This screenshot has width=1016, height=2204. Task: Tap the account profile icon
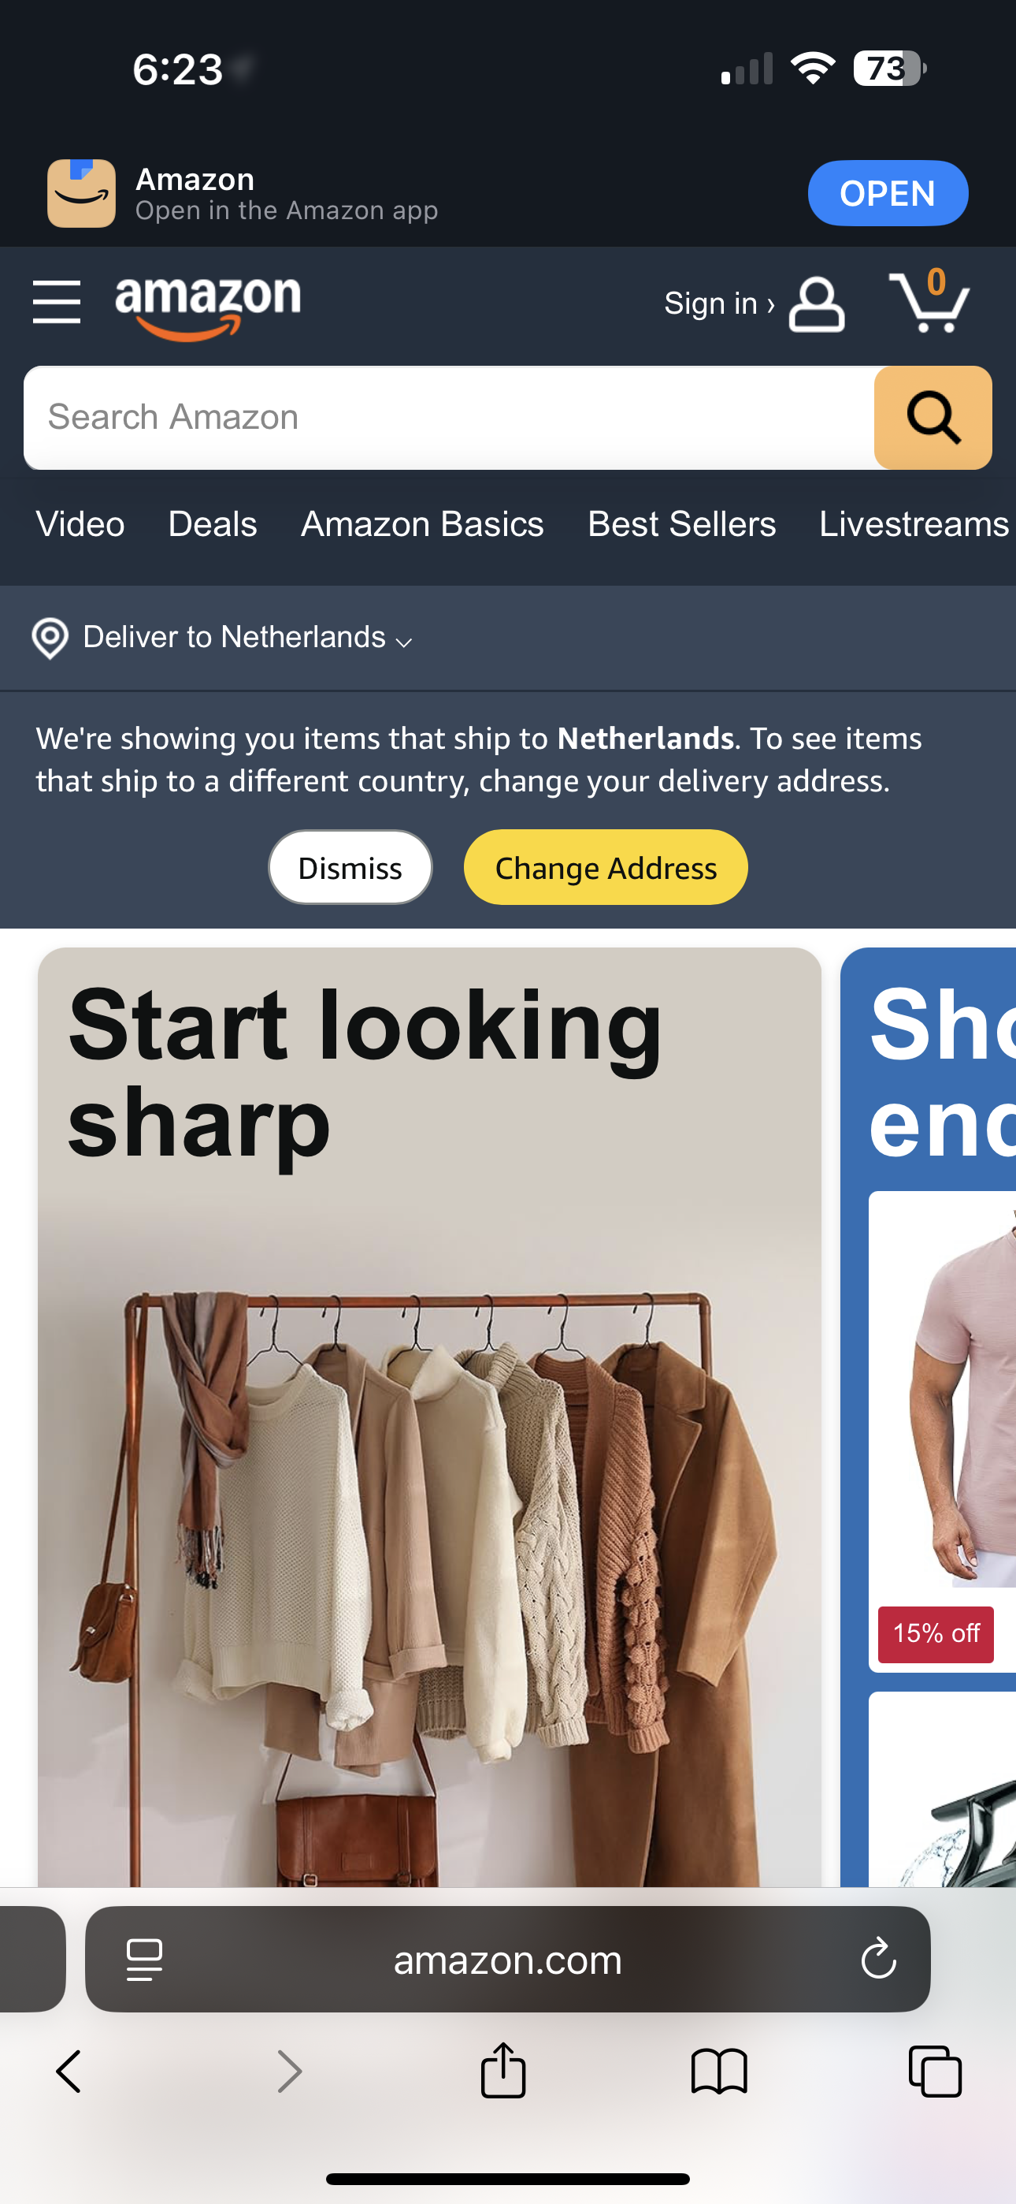pyautogui.click(x=816, y=303)
